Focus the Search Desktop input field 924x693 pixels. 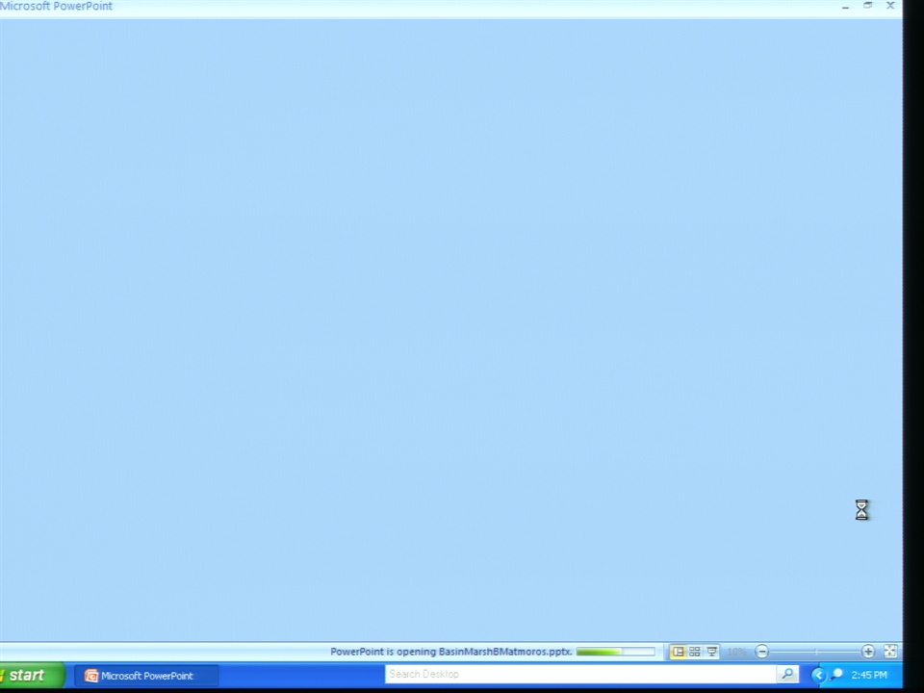click(580, 674)
